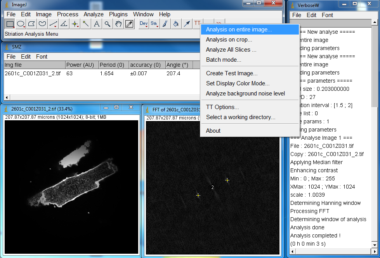This screenshot has height=258, width=380.
Task: Open the Plugins menu in ImageJ
Action: [118, 14]
